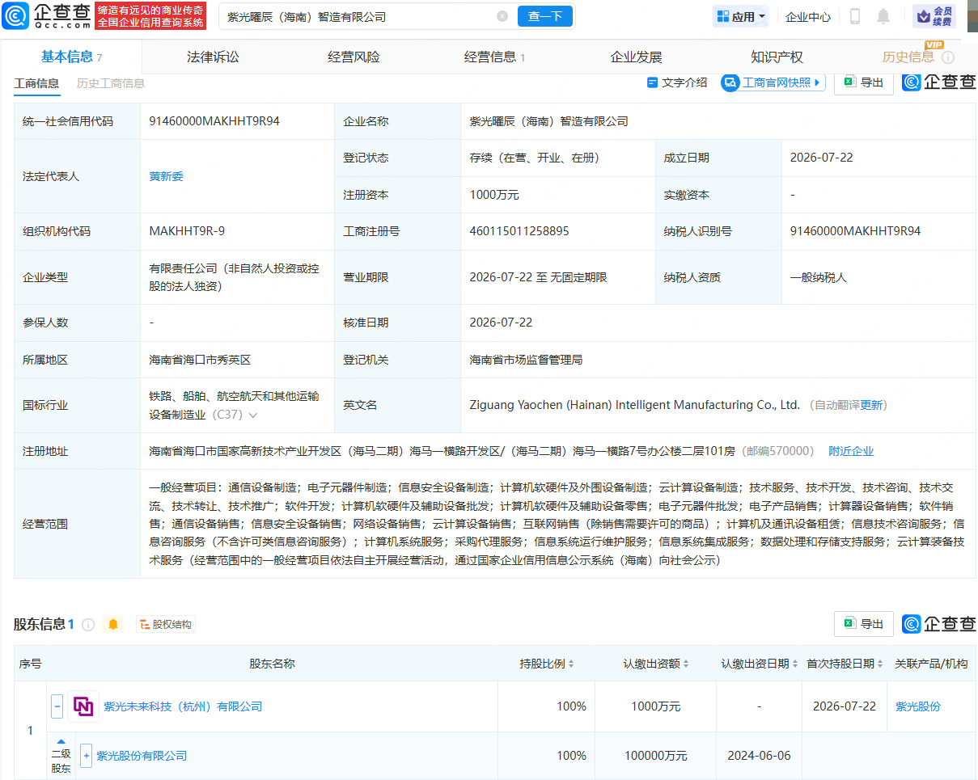Click the user avatar at top right
The width and height of the screenshot is (978, 780).
(972, 15)
